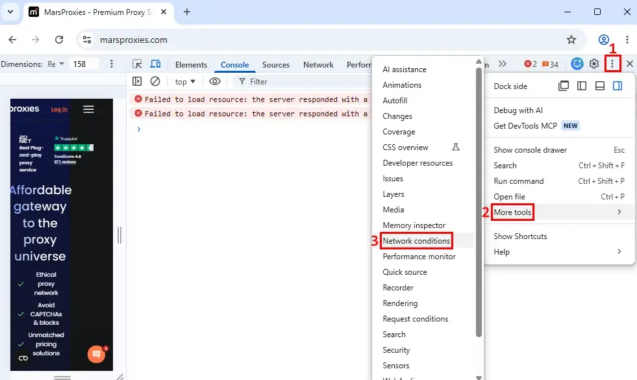
Task: Open the hamburger menu on the webpage
Action: point(88,109)
